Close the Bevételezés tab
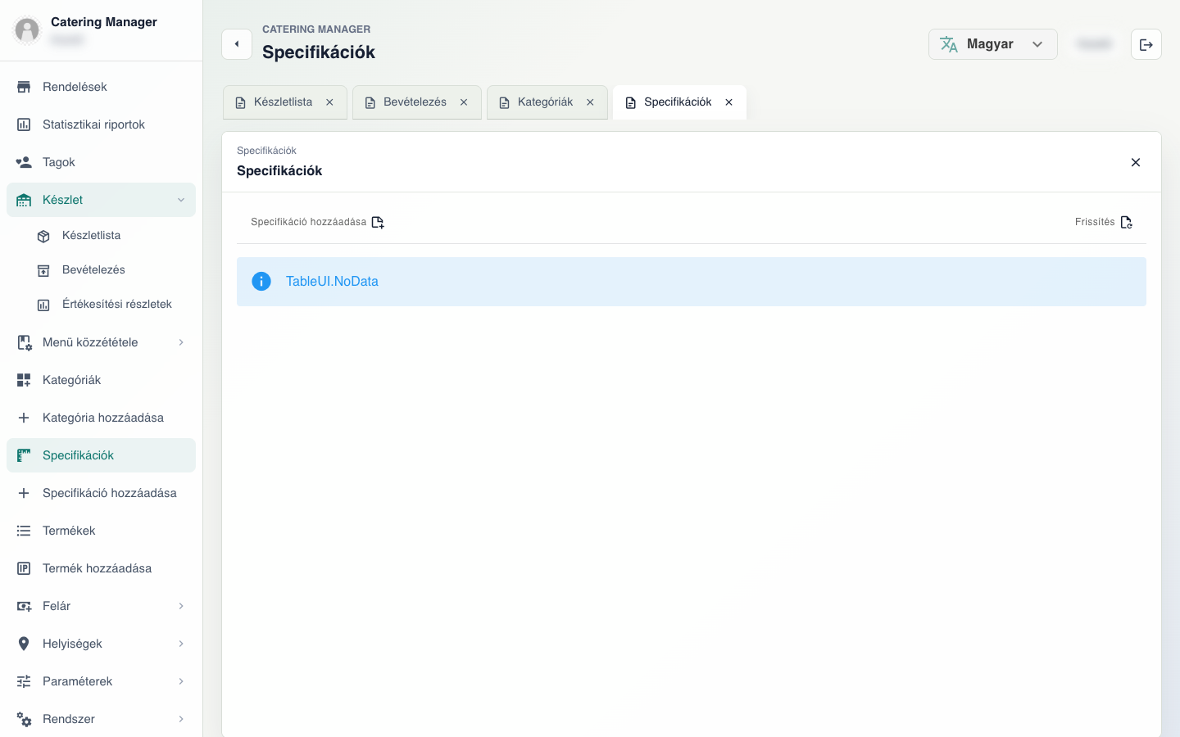The width and height of the screenshot is (1180, 737). [x=464, y=102]
